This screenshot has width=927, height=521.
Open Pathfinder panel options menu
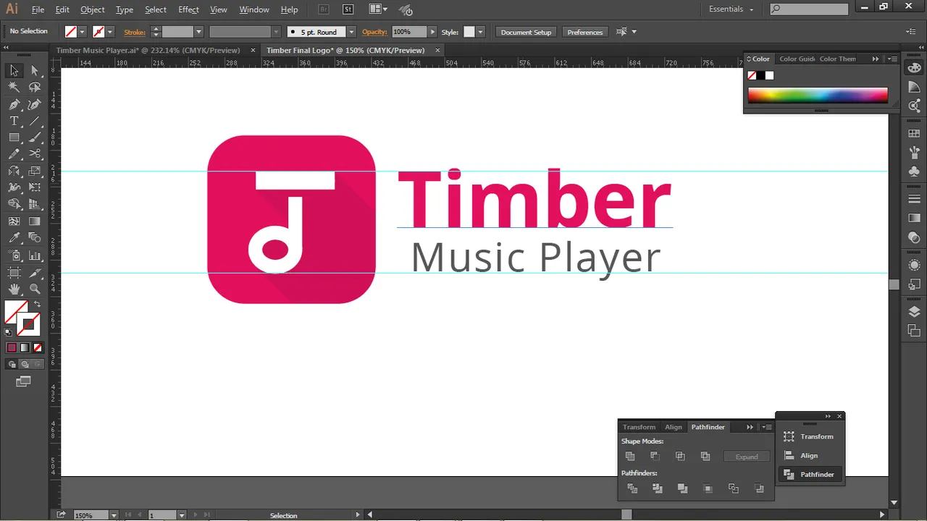click(767, 427)
